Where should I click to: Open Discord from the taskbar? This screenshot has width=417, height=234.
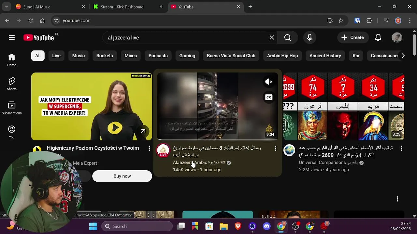pos(267,226)
